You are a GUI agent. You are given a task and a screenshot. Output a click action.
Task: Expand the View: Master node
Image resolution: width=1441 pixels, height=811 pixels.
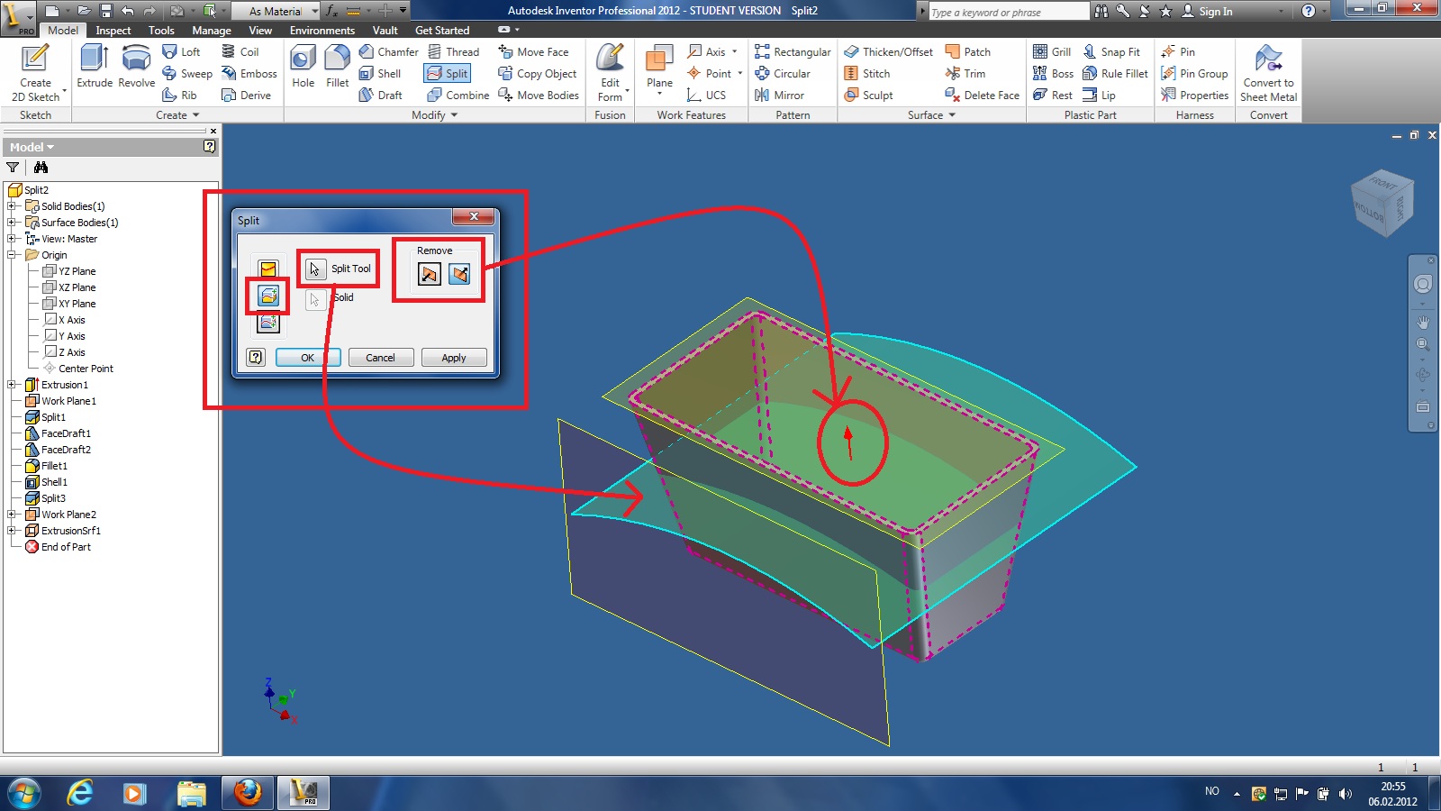[12, 239]
